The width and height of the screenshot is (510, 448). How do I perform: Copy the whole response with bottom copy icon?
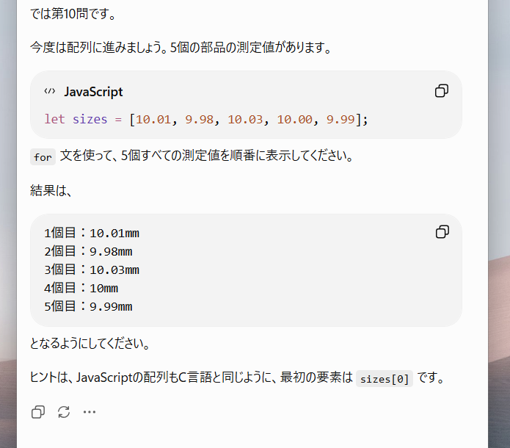38,412
